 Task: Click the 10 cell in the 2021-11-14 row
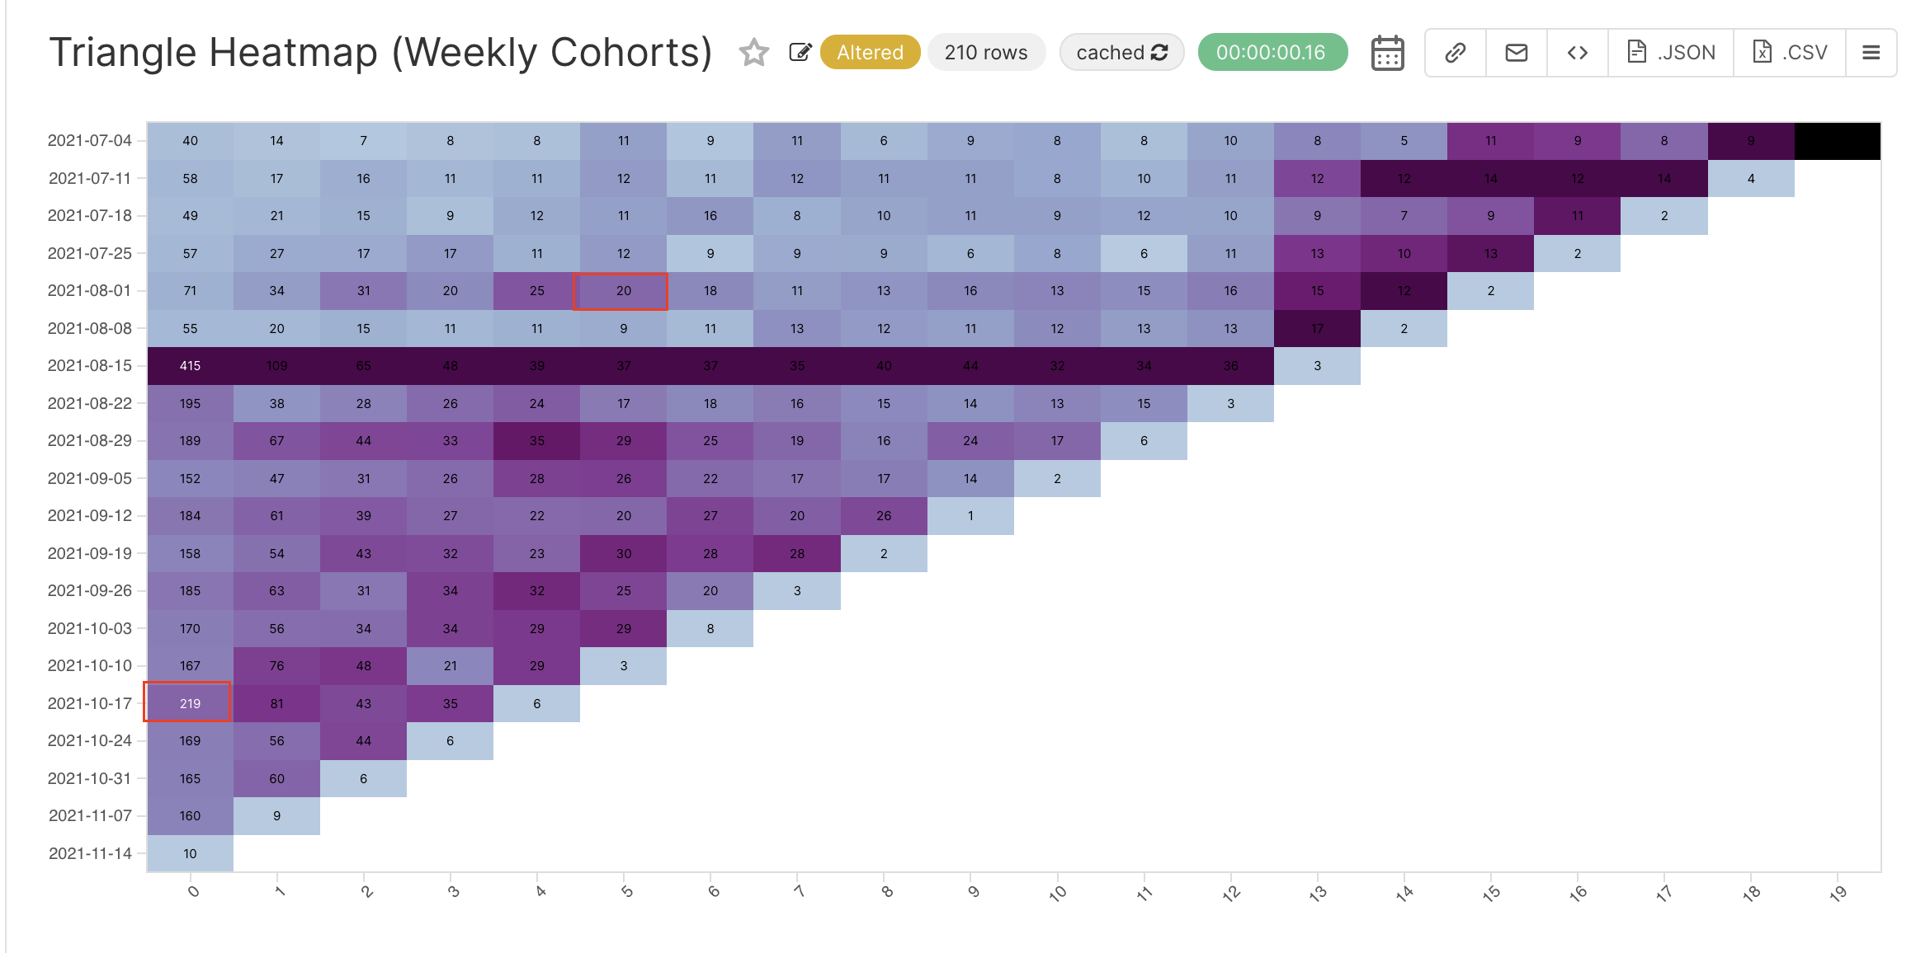tap(188, 853)
